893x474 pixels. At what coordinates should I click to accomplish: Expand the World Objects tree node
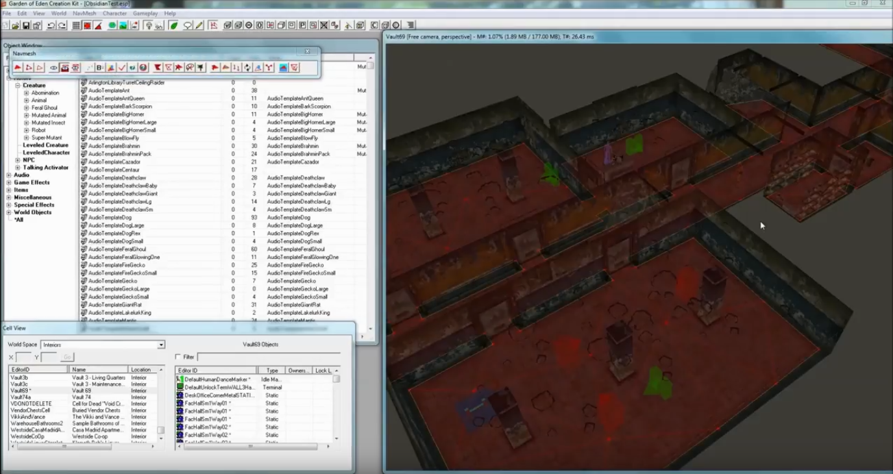(9, 212)
